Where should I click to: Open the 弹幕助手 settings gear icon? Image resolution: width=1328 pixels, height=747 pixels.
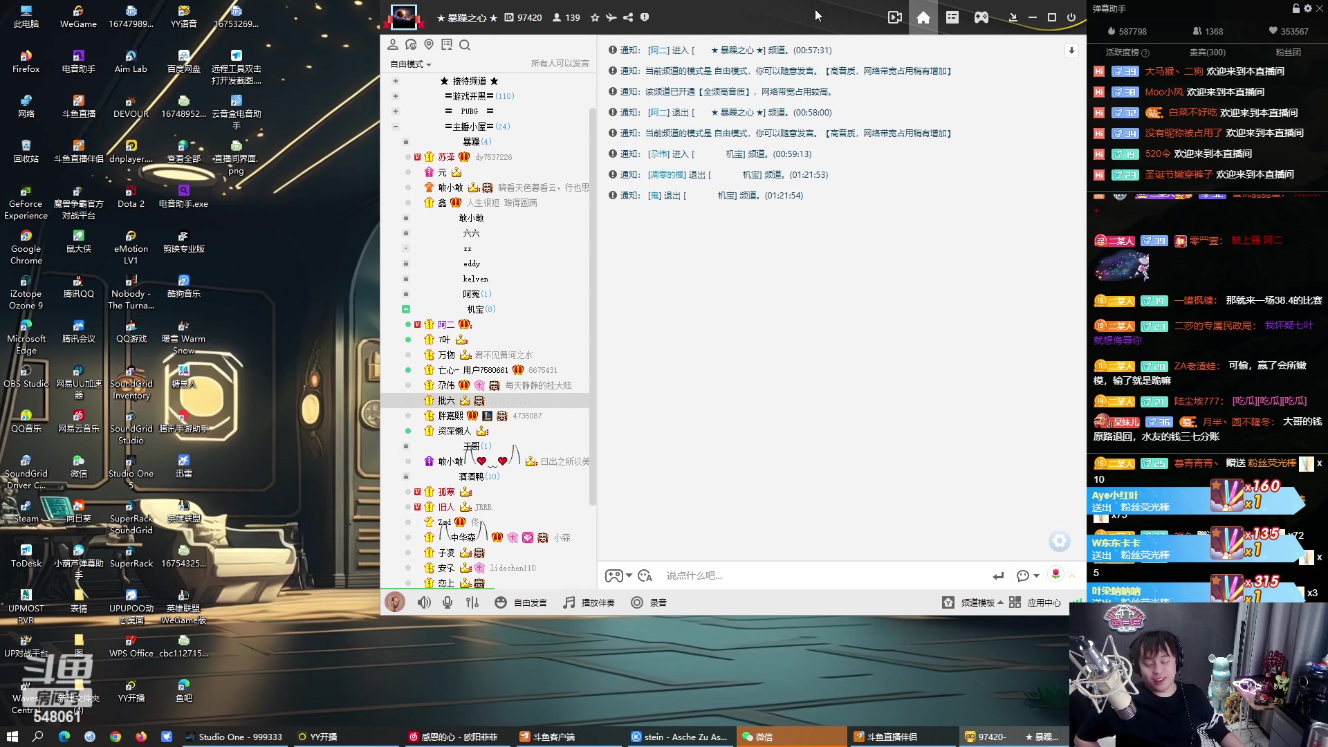pyautogui.click(x=1307, y=8)
